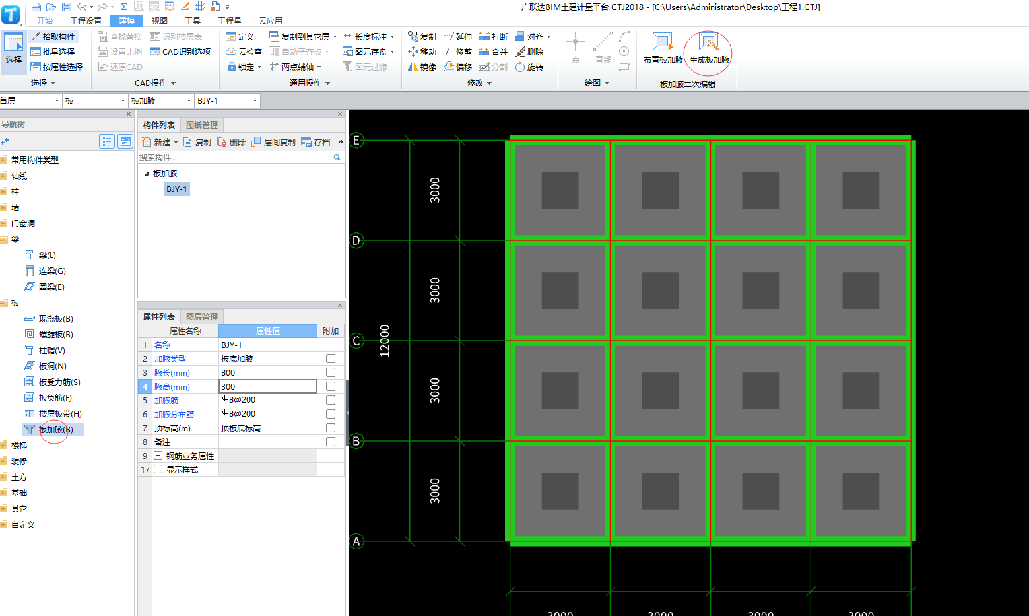Select 板受力筋(S) in navigation tree
This screenshot has width=1029, height=616.
click(53, 382)
